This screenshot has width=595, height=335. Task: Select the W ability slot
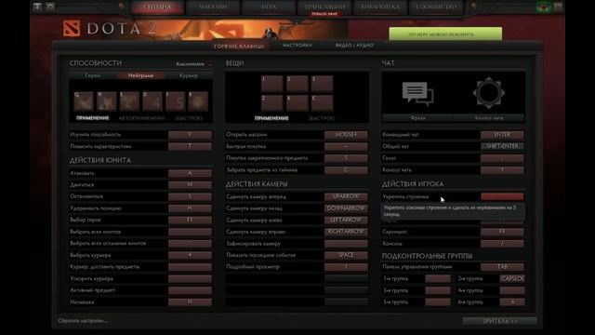point(107,101)
